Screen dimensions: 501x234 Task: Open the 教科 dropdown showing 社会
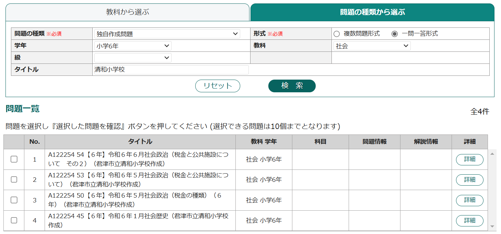point(372,46)
